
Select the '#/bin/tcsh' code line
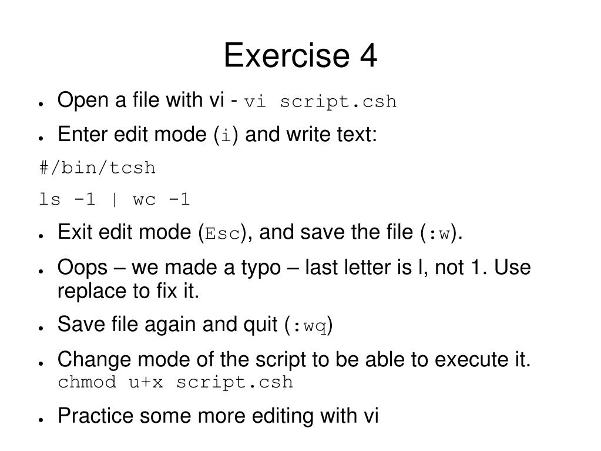[98, 168]
